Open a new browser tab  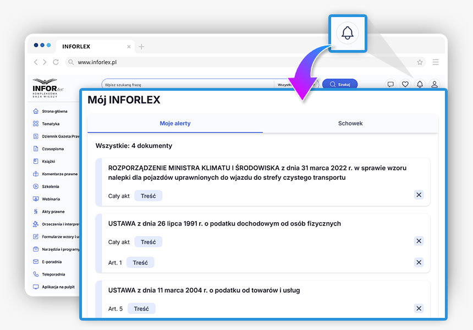pos(141,47)
